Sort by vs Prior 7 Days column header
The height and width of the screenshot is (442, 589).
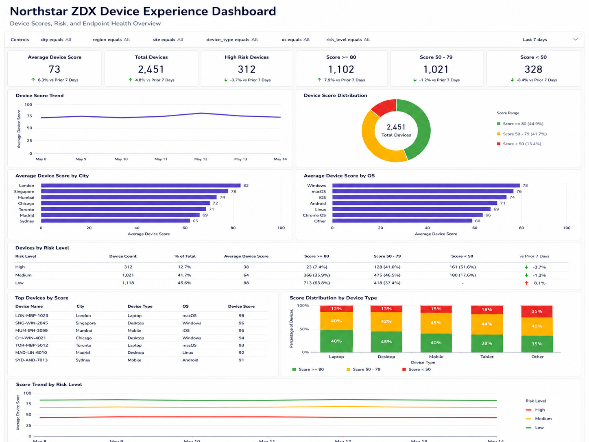coord(534,256)
